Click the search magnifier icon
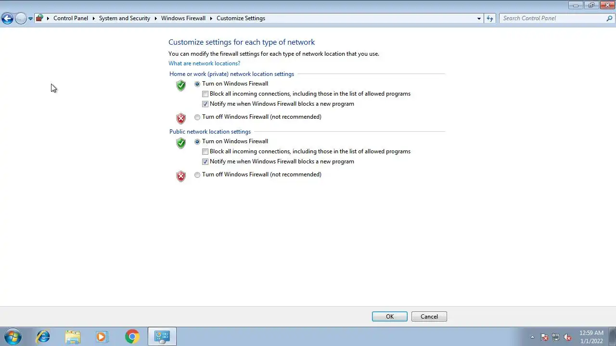Image resolution: width=616 pixels, height=346 pixels. click(x=610, y=18)
